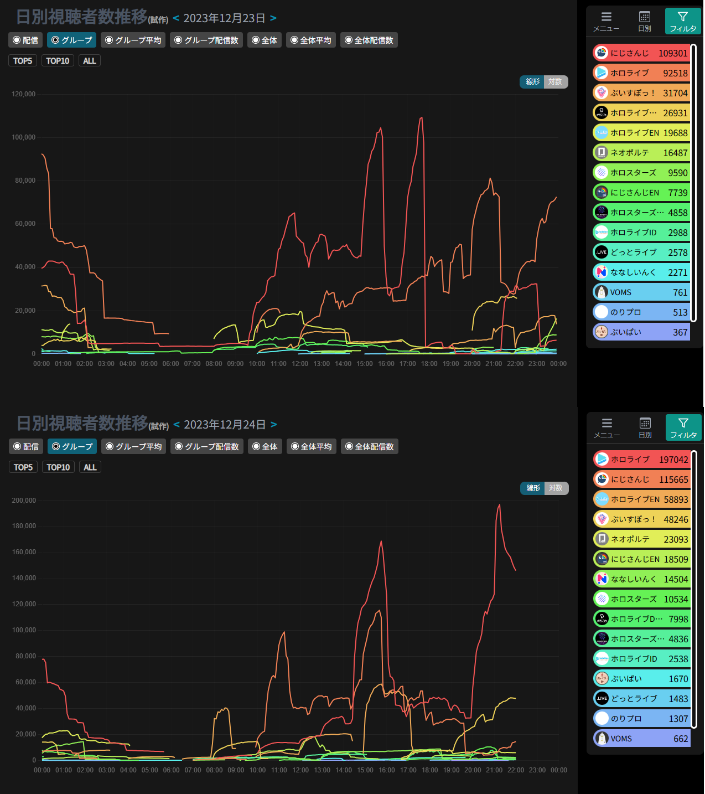The height and width of the screenshot is (794, 705).
Task: Click TOP10 button on the 12月23日 chart
Action: [58, 61]
